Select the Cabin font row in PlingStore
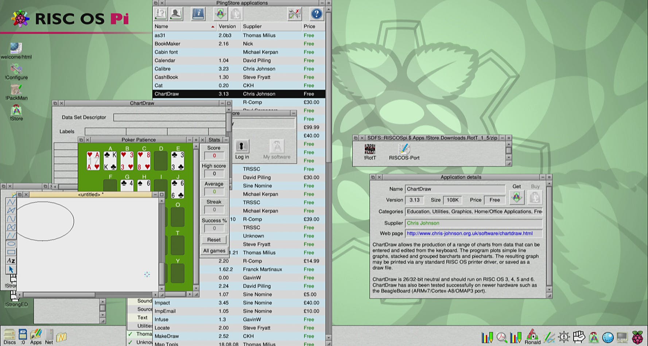 pos(239,52)
